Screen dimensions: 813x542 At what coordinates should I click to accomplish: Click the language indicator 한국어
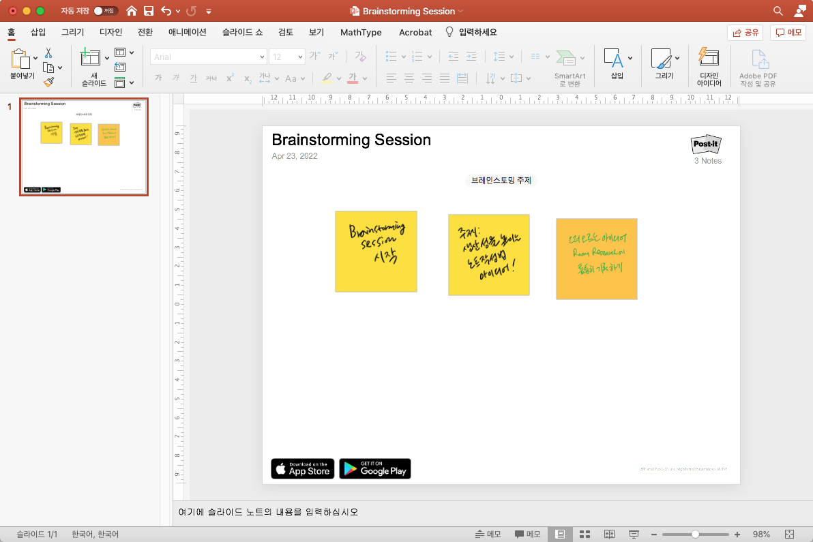coord(95,535)
